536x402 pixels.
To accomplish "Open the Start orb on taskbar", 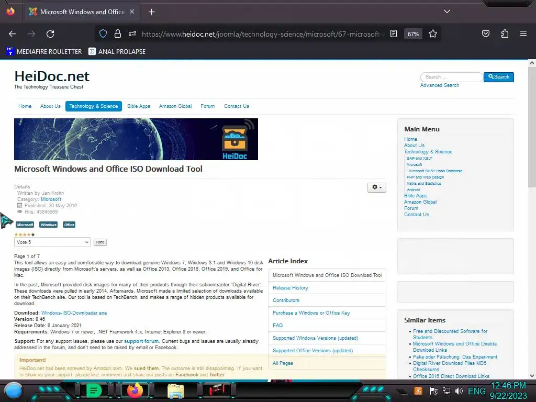I will 14,391.
